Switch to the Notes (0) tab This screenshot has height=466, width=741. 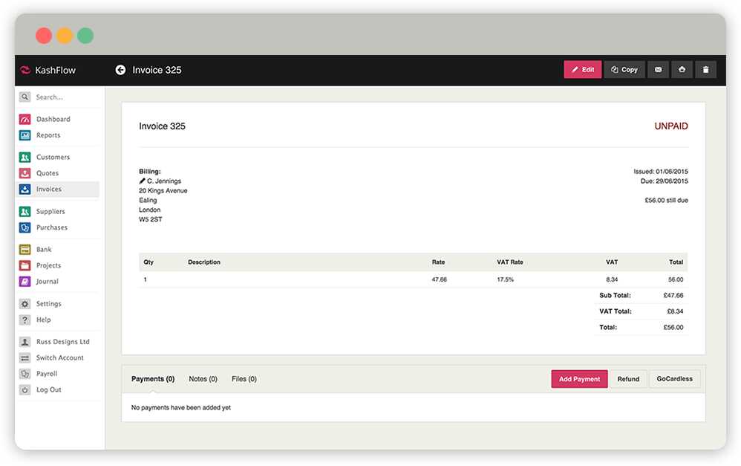(x=203, y=379)
